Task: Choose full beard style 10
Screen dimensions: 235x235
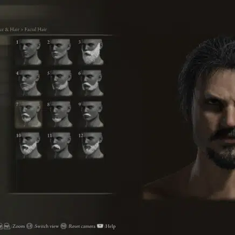Action: [x=29, y=145]
